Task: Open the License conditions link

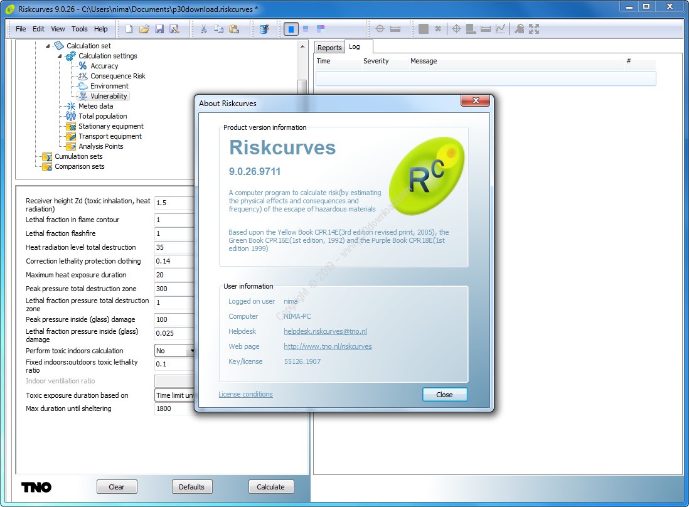Action: click(x=245, y=394)
